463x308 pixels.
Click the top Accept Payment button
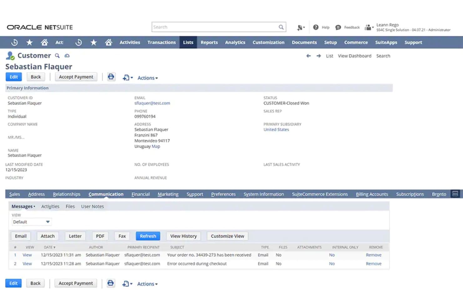point(76,77)
